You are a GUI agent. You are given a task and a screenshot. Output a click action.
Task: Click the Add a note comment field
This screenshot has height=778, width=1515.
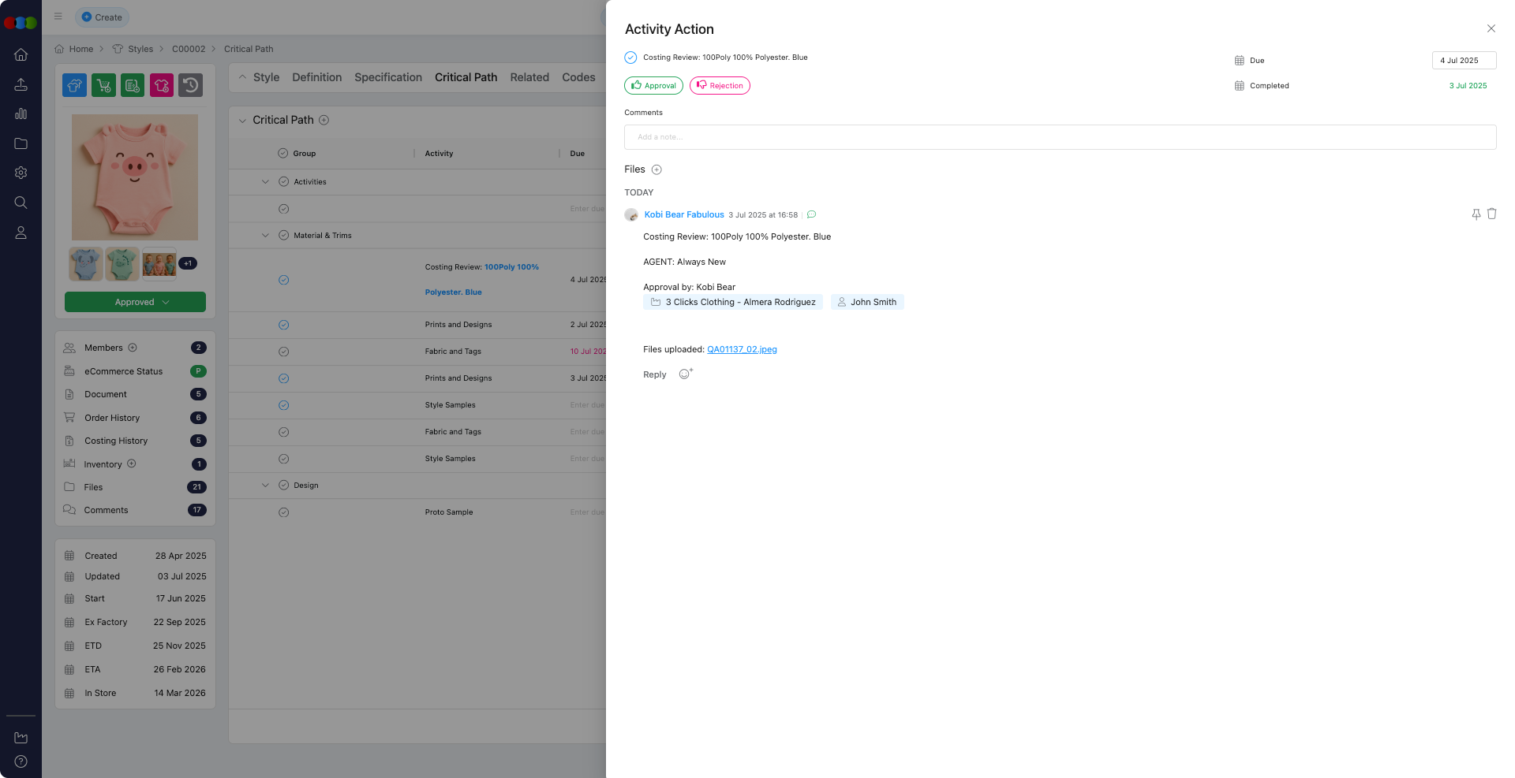pyautogui.click(x=1059, y=137)
